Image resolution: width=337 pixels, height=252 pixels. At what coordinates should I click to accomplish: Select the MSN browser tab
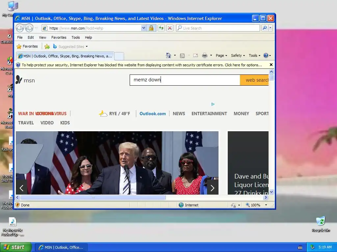(x=65, y=56)
